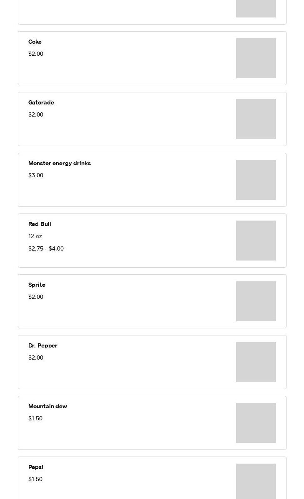Click the Coke item image placeholder

click(x=256, y=58)
